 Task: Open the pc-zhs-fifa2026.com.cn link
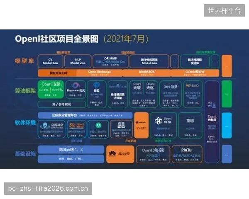(48, 189)
